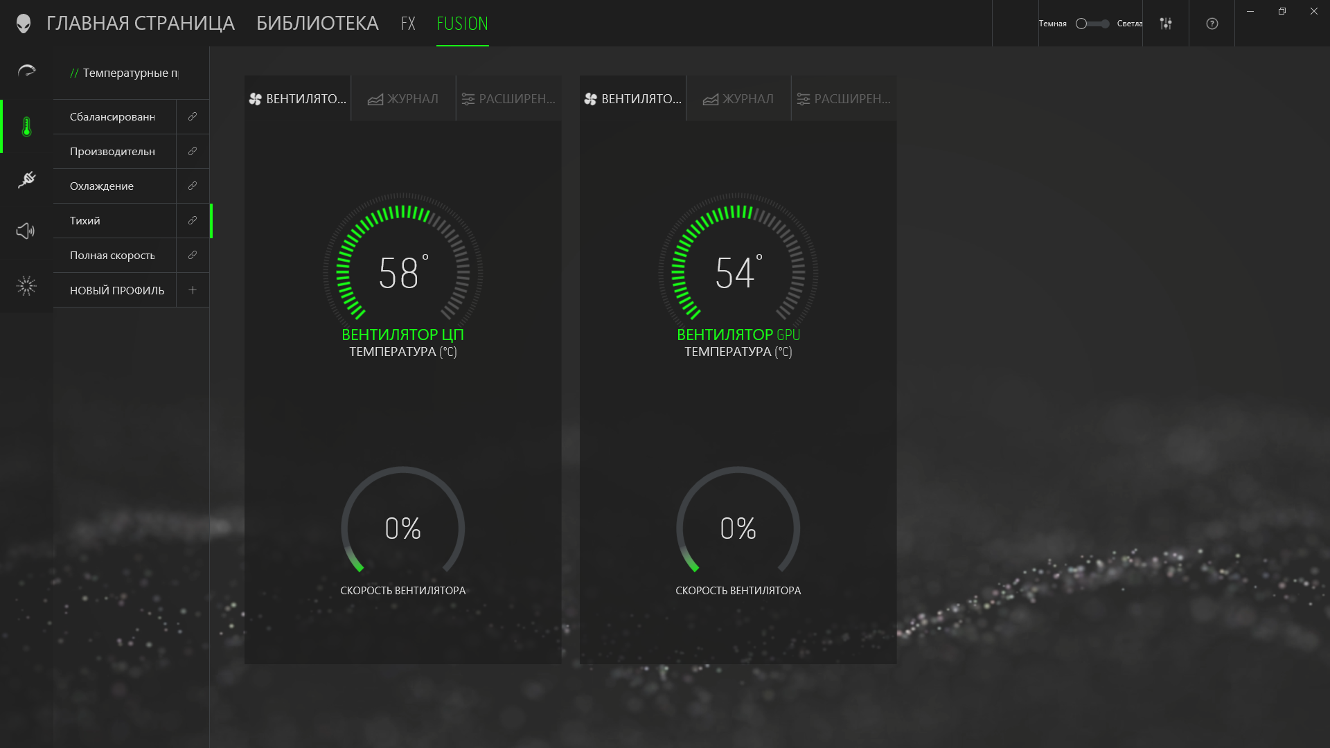Open ЖУРНАЛ tab in CPU panel
Screen dimensions: 1330x748
click(x=403, y=99)
